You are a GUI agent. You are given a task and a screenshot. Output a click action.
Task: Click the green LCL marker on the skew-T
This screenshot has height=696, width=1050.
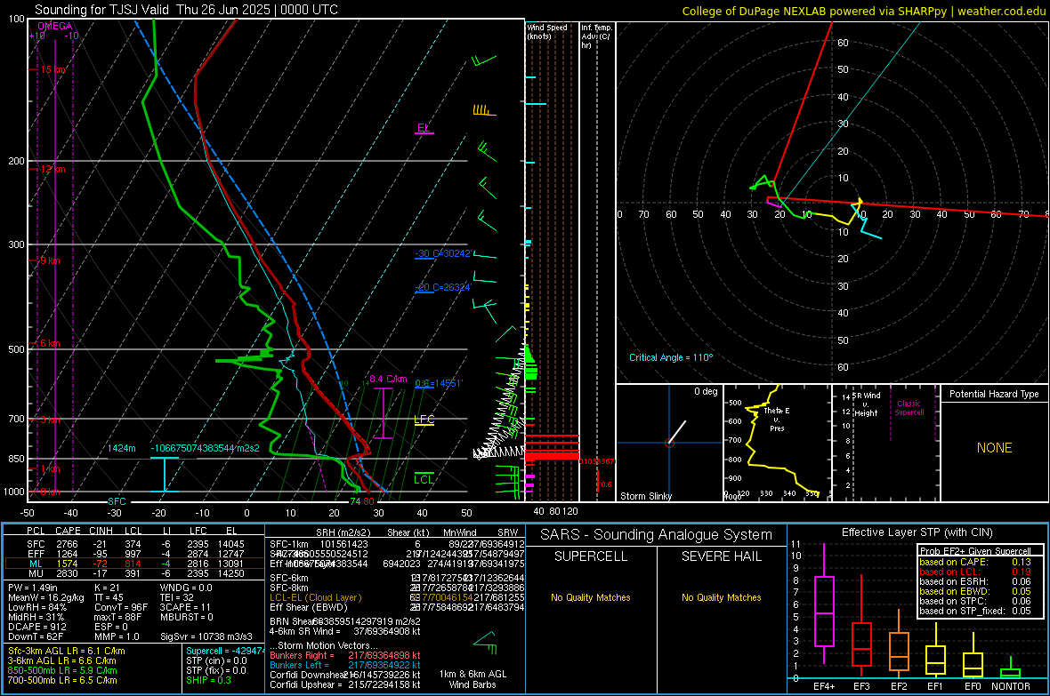(x=424, y=479)
